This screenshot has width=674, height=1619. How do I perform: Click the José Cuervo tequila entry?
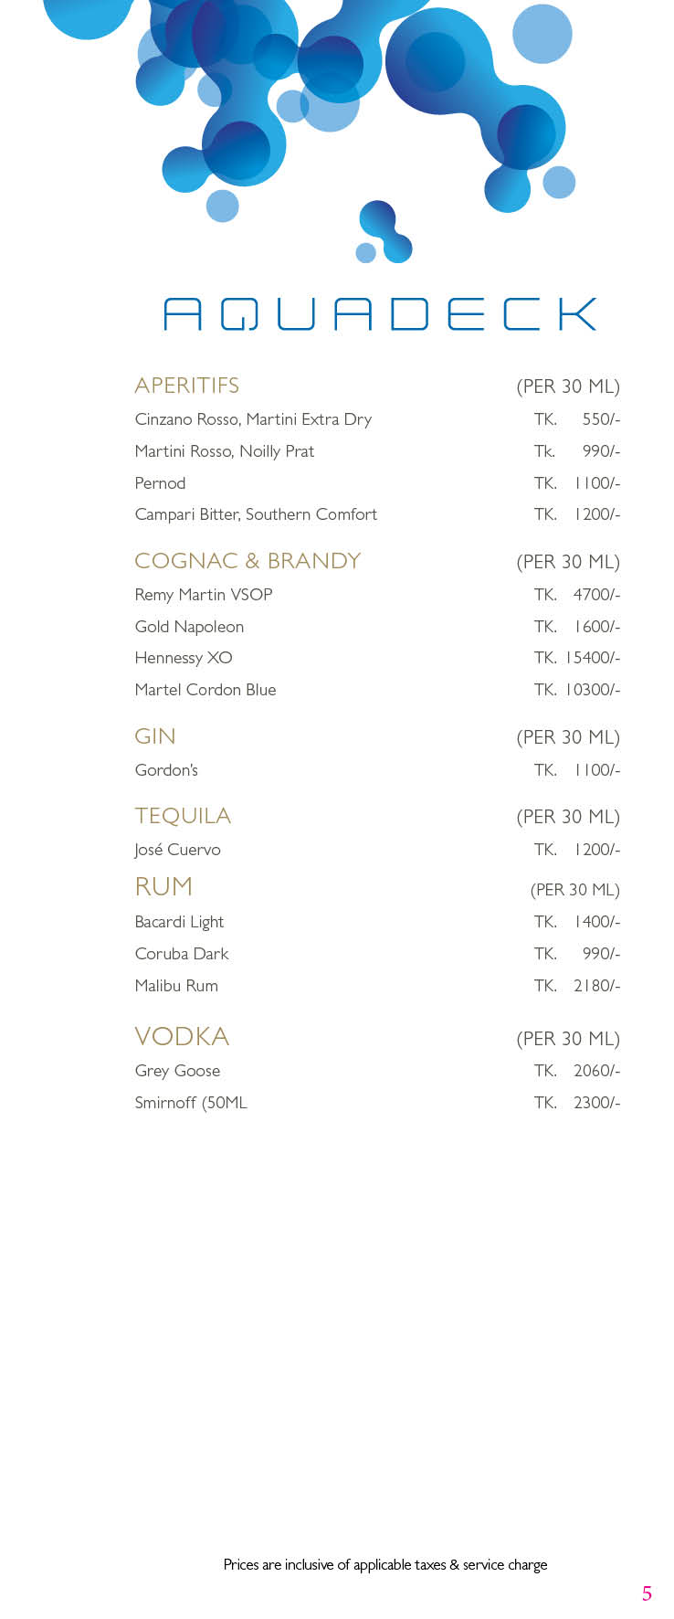pyautogui.click(x=177, y=850)
